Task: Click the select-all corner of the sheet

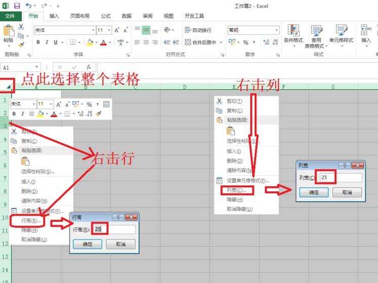Action: (x=7, y=86)
